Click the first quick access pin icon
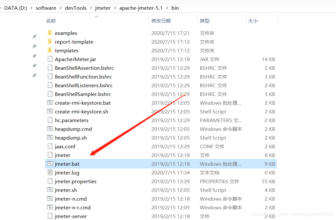336x220 pixels. pos(34,37)
